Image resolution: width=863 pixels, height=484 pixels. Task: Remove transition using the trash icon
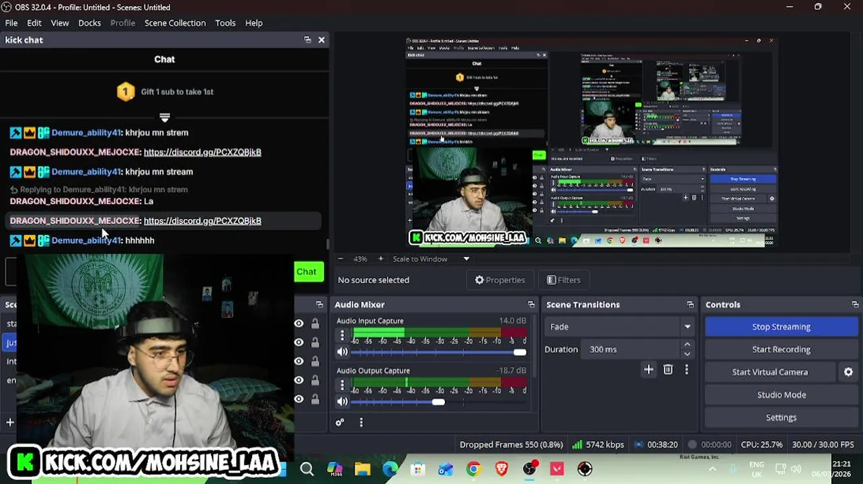click(x=668, y=369)
